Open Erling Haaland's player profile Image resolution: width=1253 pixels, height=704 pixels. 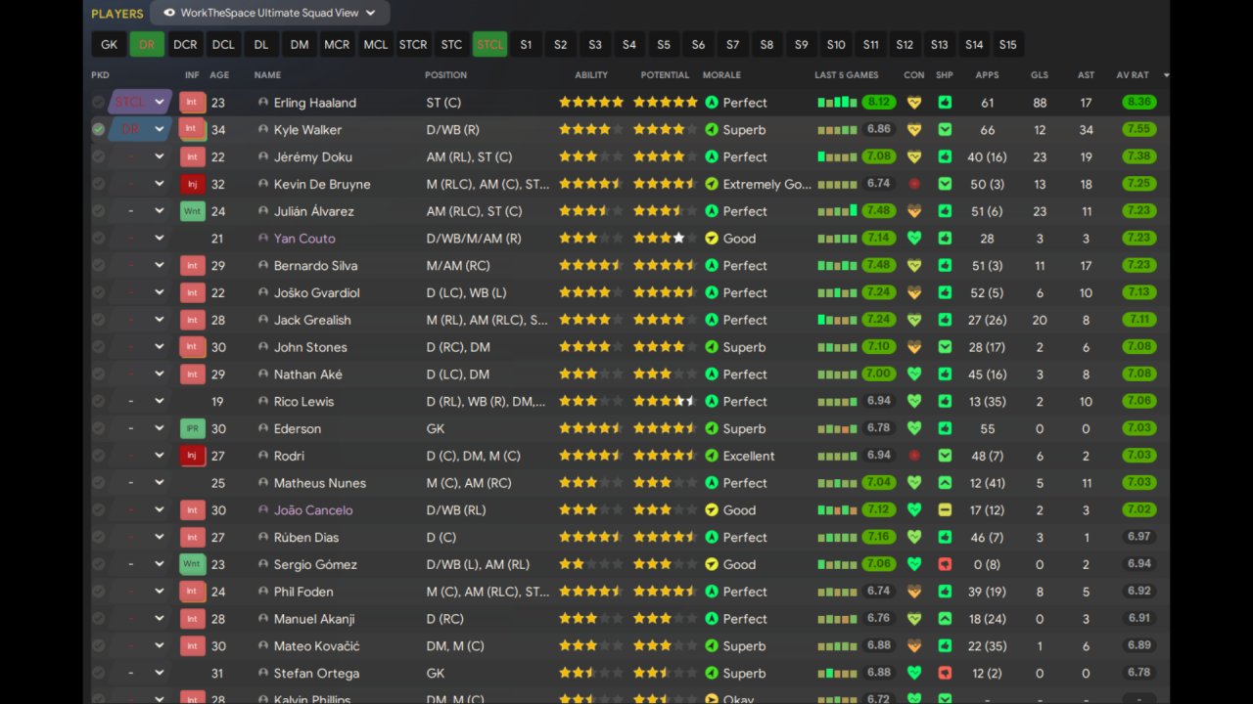click(315, 103)
